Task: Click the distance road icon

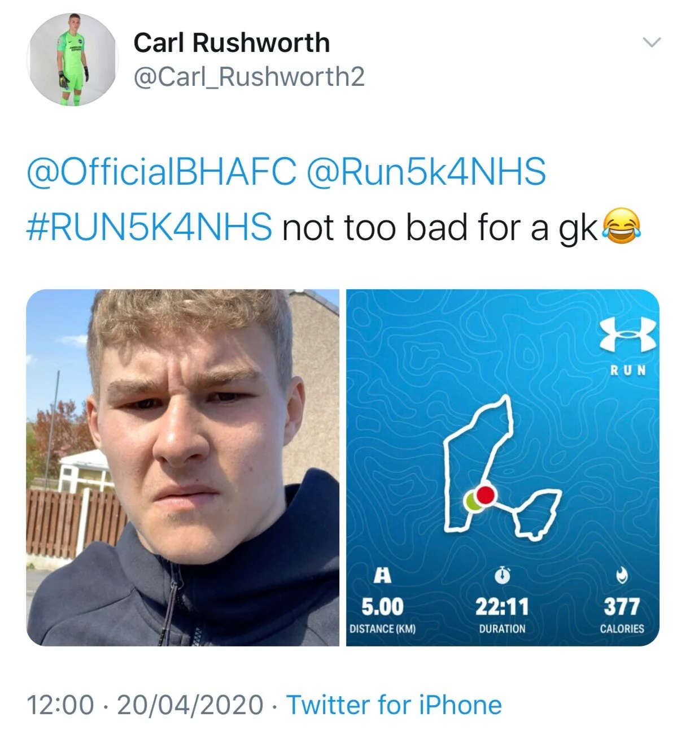Action: (383, 576)
